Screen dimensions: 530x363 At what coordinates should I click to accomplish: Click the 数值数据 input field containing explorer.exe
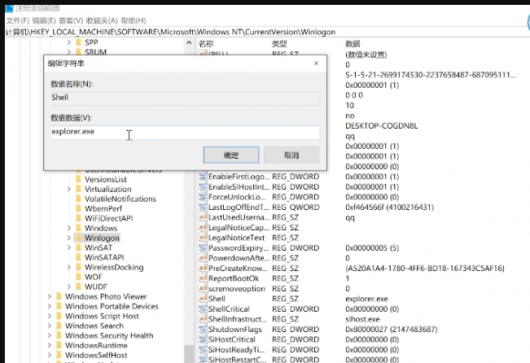pyautogui.click(x=184, y=132)
